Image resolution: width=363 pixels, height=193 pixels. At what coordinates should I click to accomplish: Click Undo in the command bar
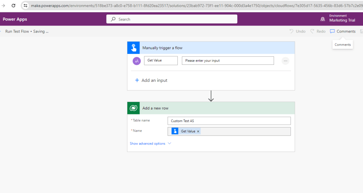click(297, 31)
